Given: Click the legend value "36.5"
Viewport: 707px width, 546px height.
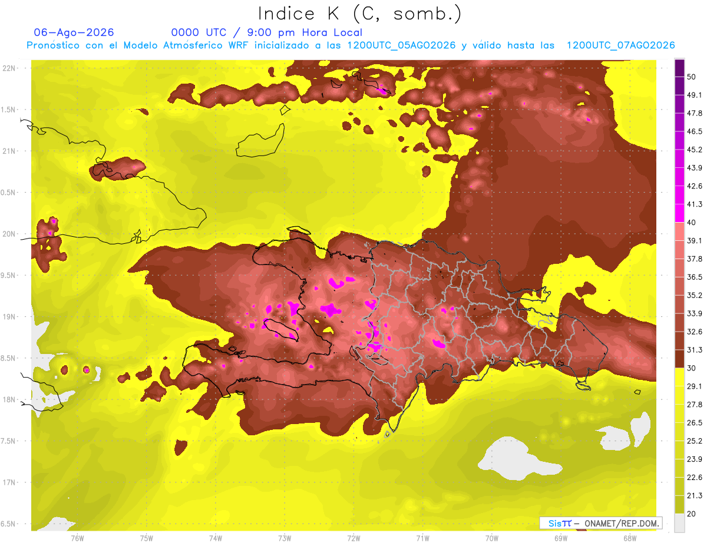Looking at the screenshot, I should (695, 277).
